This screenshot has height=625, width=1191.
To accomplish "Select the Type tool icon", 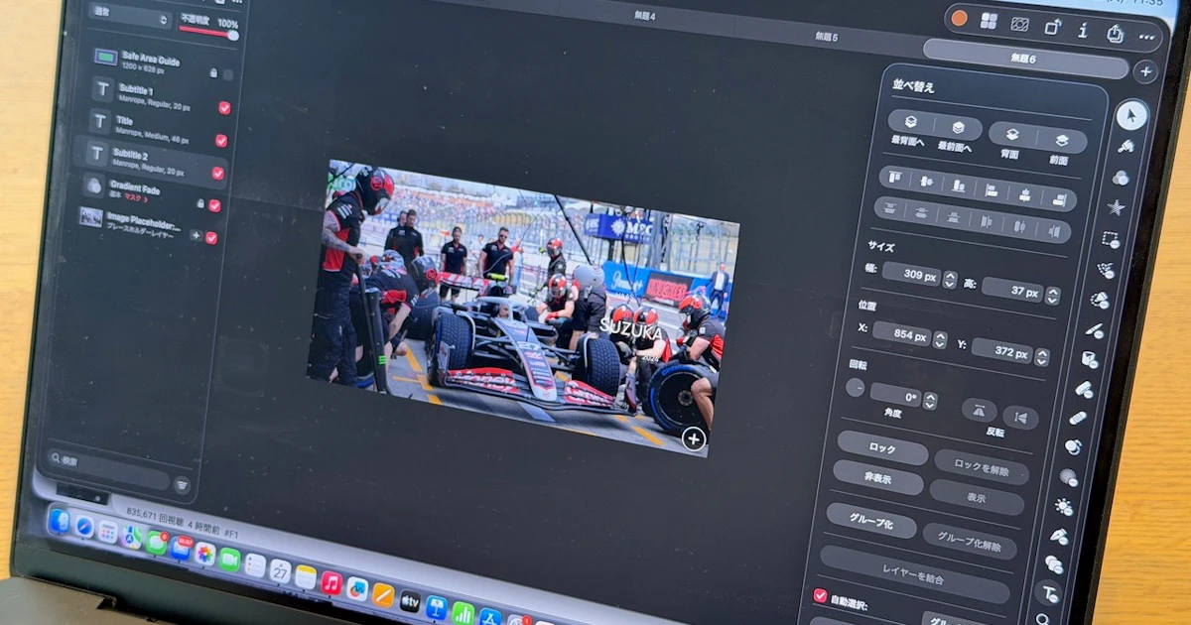I will click(1047, 593).
